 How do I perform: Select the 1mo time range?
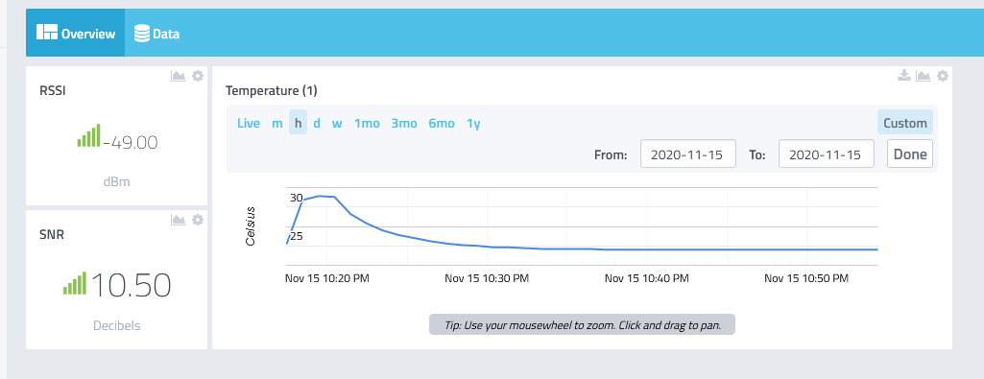(367, 123)
